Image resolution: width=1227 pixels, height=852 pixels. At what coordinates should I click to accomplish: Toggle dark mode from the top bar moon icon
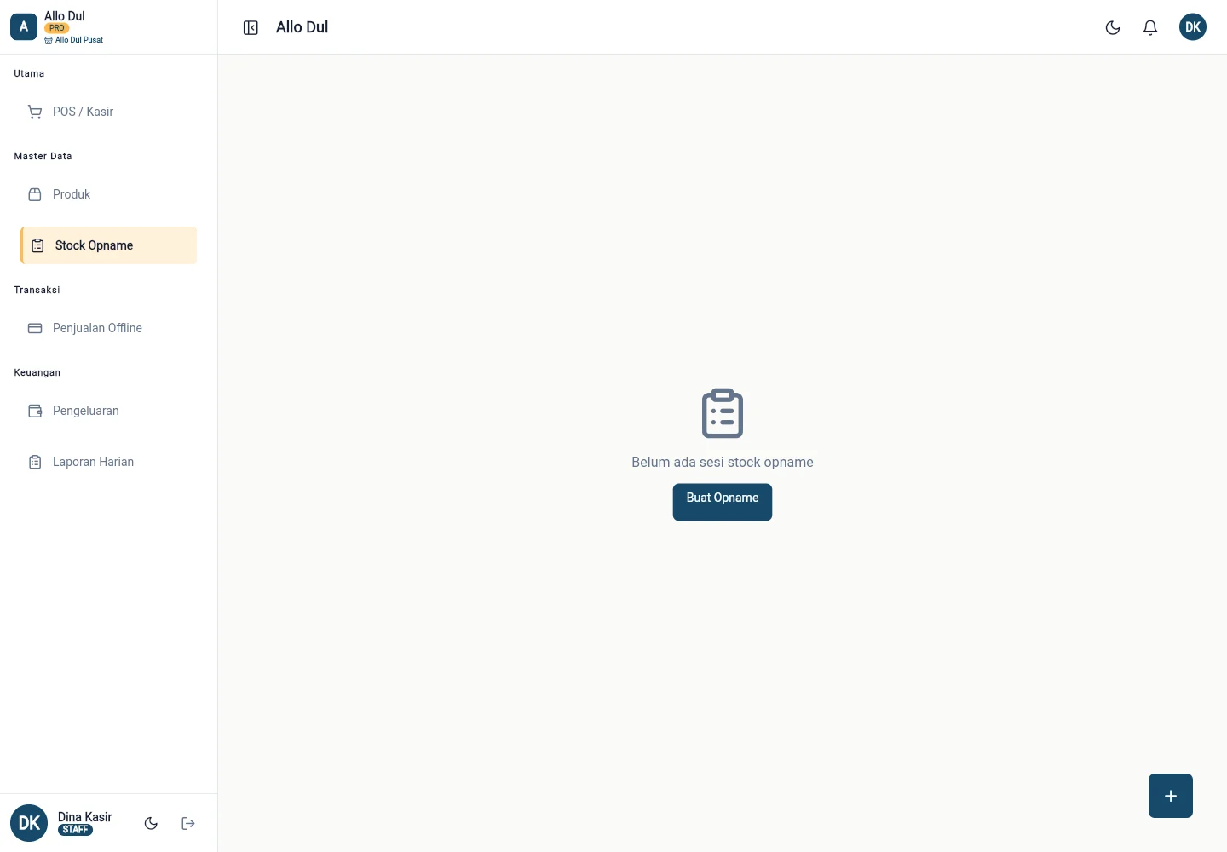[1113, 27]
